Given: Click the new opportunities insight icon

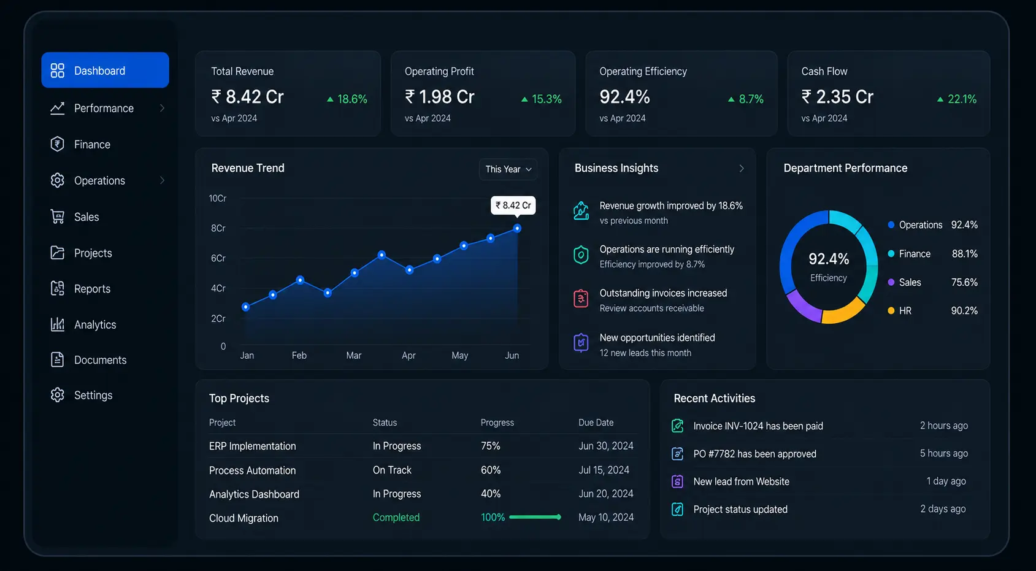Looking at the screenshot, I should pyautogui.click(x=581, y=343).
